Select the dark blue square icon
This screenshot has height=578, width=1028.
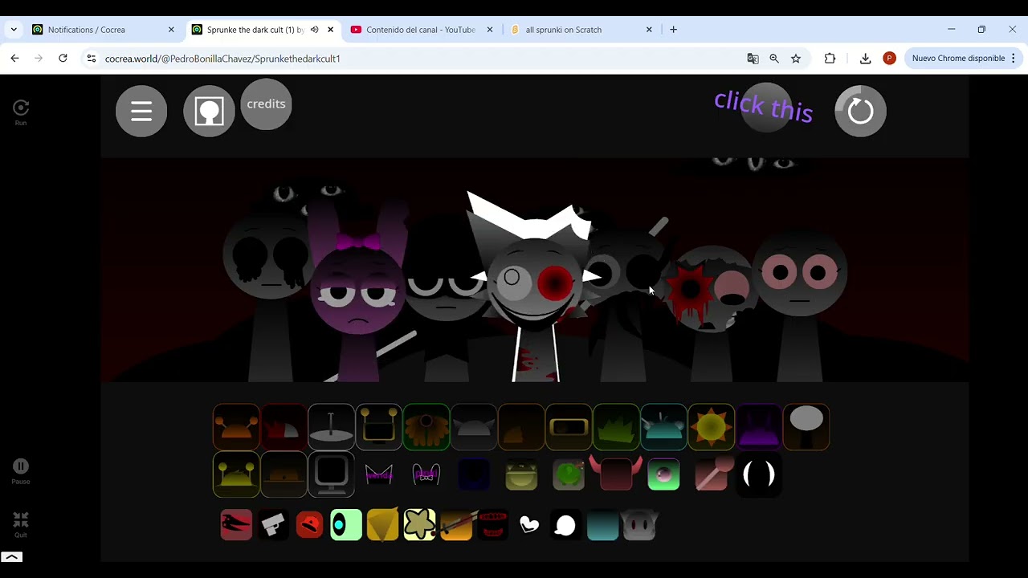[x=473, y=474]
